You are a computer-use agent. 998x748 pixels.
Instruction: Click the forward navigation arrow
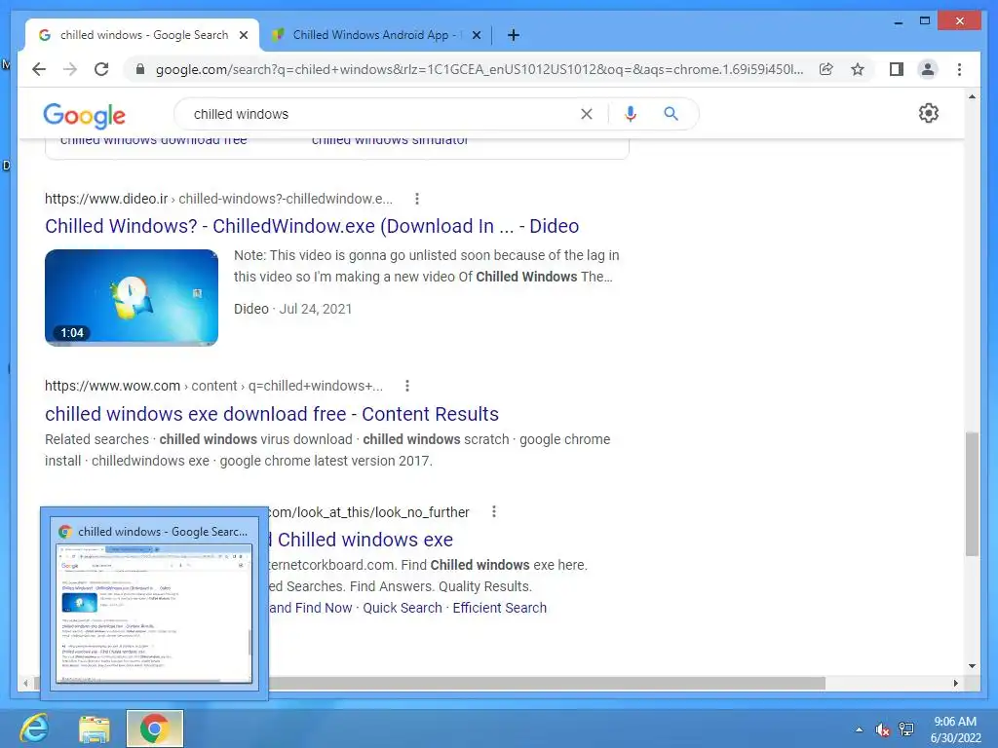(x=70, y=69)
